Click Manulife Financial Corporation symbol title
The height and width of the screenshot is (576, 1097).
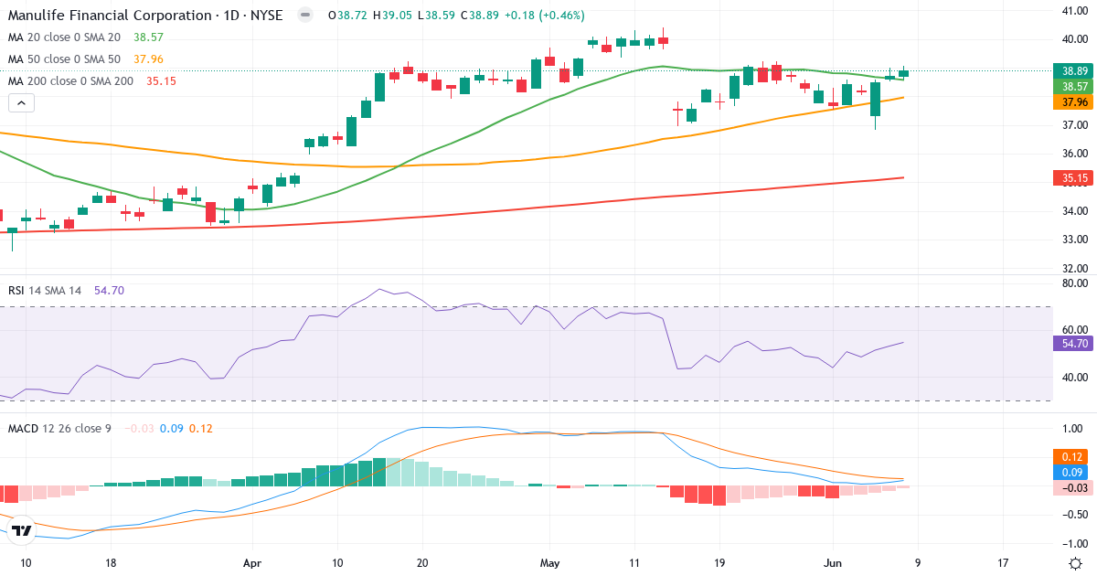click(x=145, y=16)
